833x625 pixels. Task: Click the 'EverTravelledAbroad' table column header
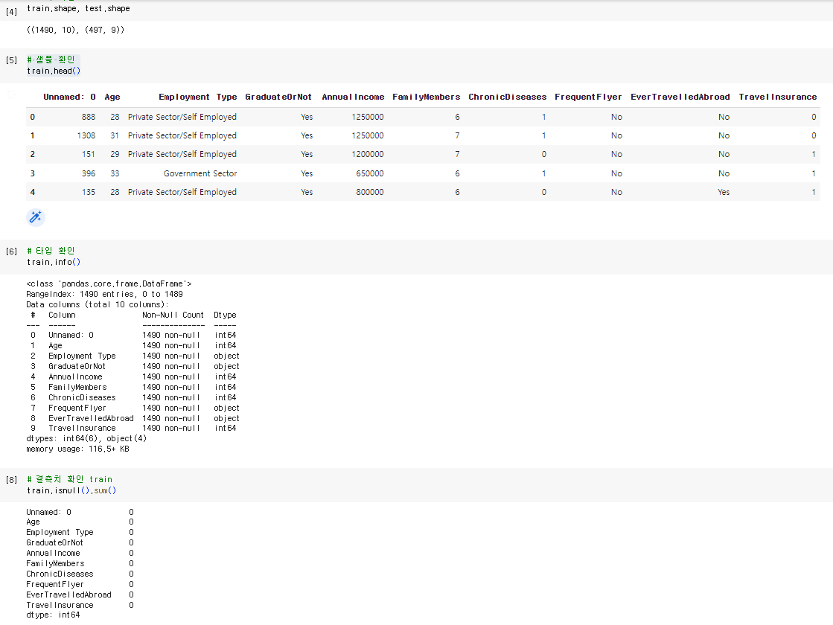coord(680,97)
